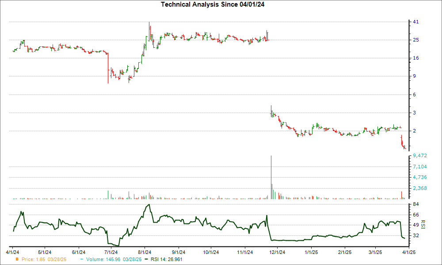Click the RSI axis label 32

[x=416, y=235]
